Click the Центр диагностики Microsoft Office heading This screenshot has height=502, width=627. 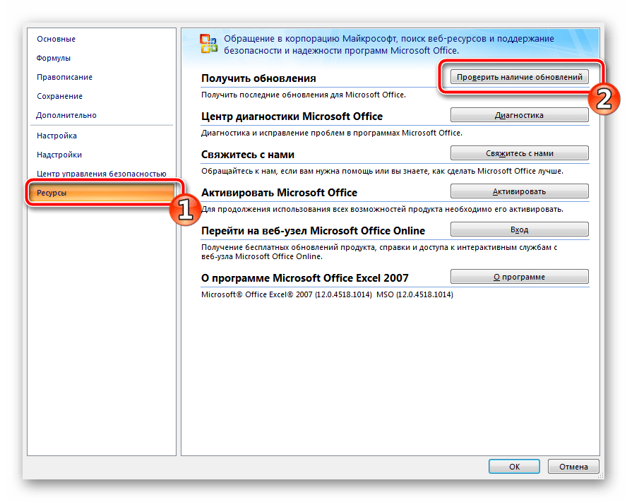coord(292,116)
